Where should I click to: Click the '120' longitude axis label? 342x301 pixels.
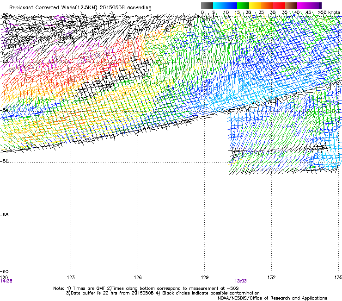pyautogui.click(x=4, y=277)
